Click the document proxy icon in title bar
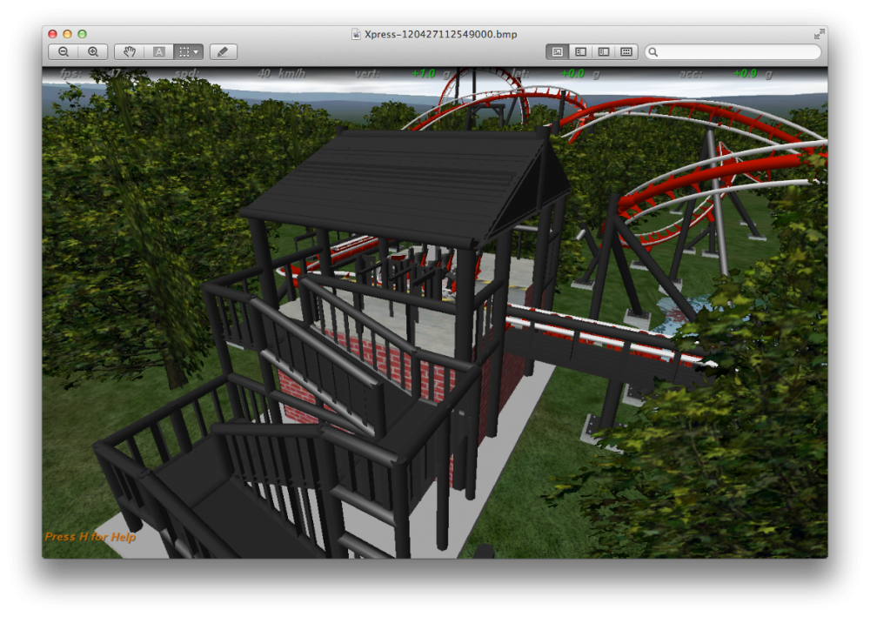 [x=356, y=34]
